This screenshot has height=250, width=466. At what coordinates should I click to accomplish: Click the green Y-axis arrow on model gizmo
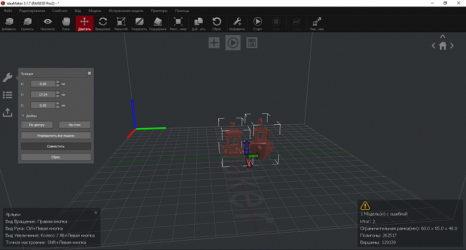point(254,156)
